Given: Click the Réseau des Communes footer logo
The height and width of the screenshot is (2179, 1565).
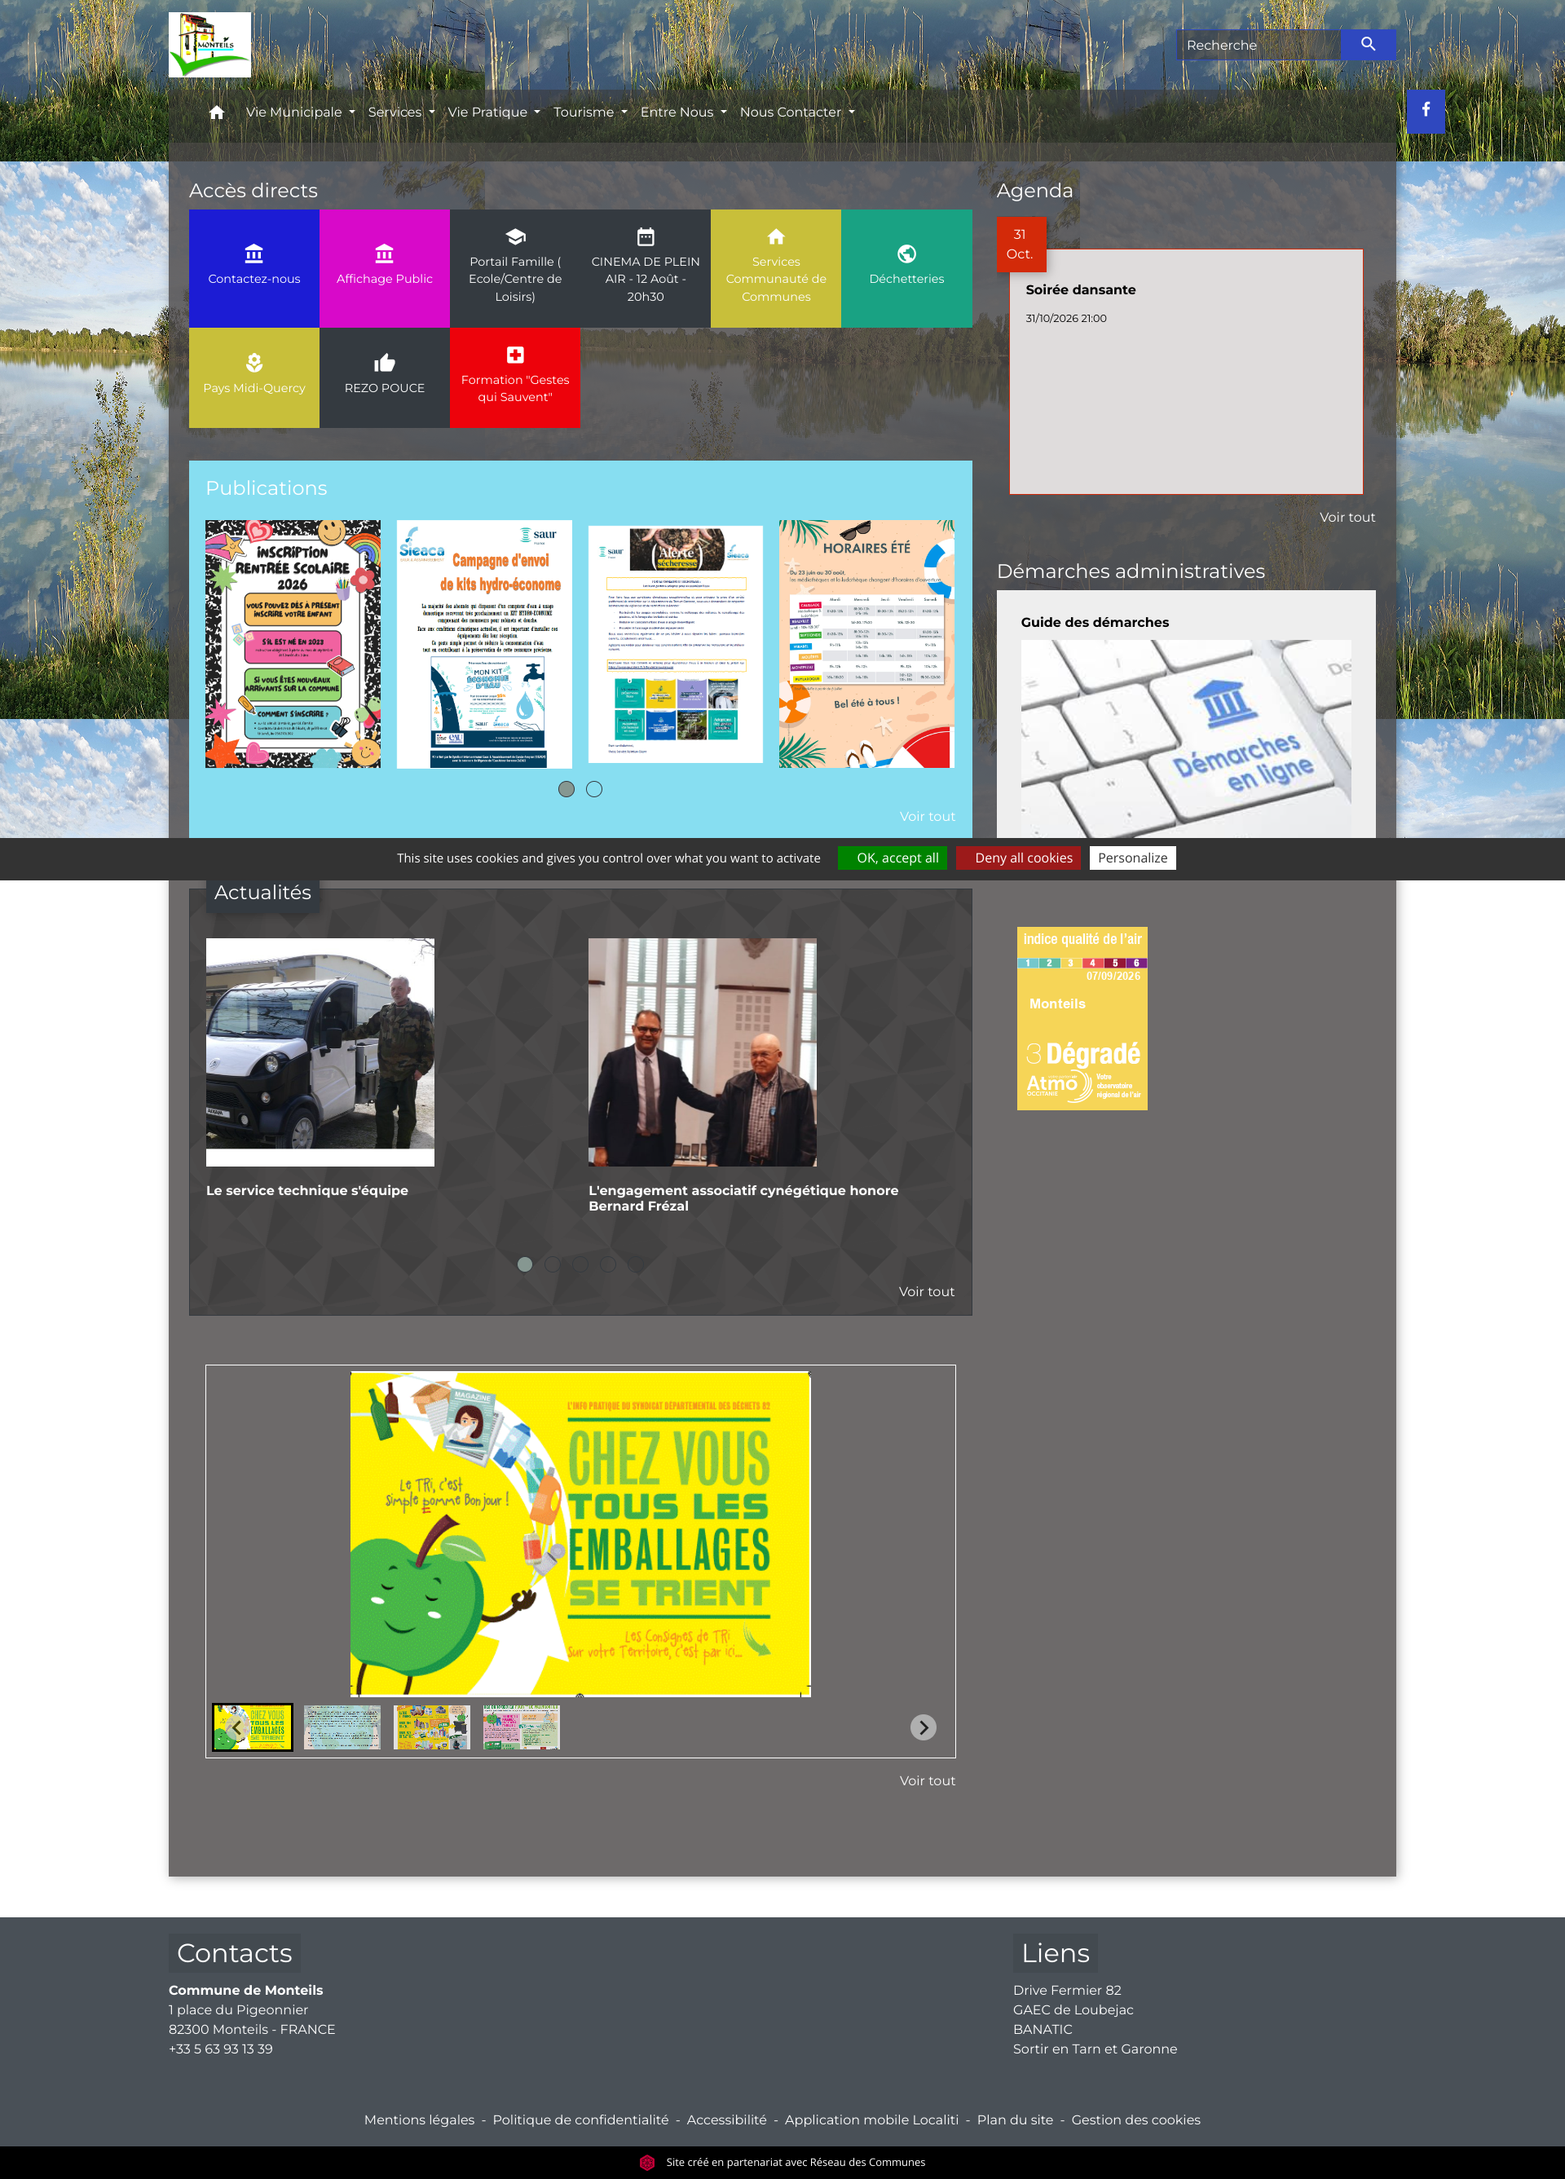Looking at the screenshot, I should point(647,2162).
